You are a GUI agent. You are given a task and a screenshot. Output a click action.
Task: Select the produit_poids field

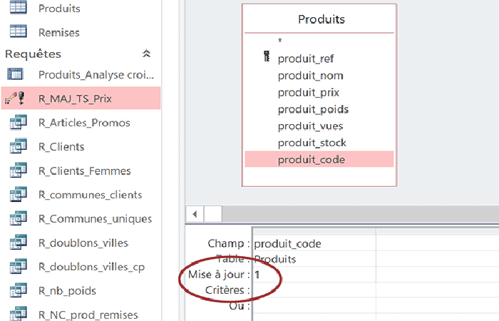click(319, 109)
